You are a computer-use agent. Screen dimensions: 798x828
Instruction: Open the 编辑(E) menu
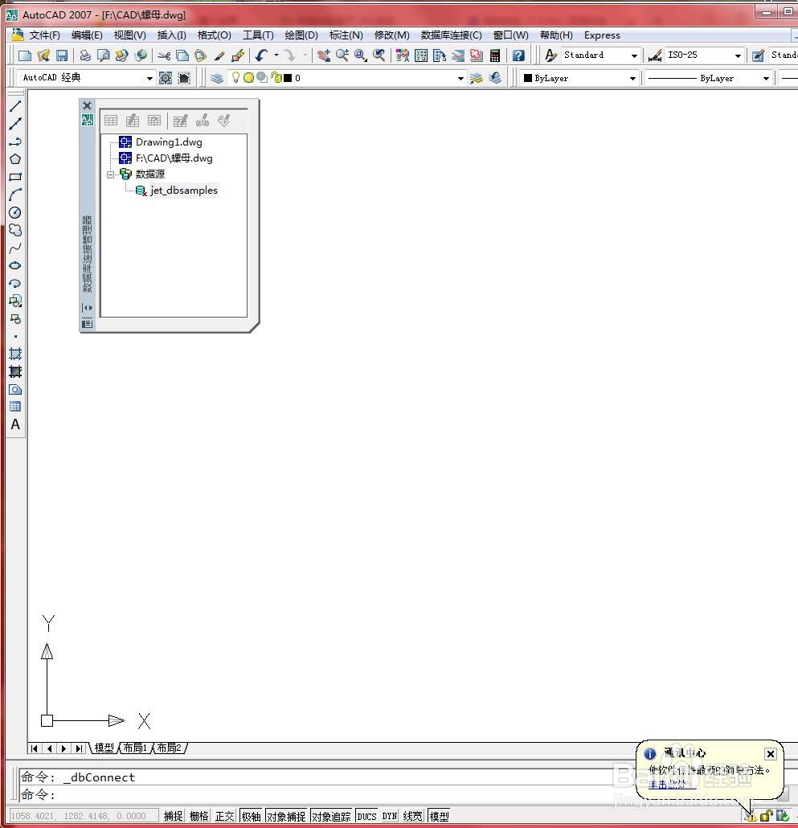tap(87, 35)
